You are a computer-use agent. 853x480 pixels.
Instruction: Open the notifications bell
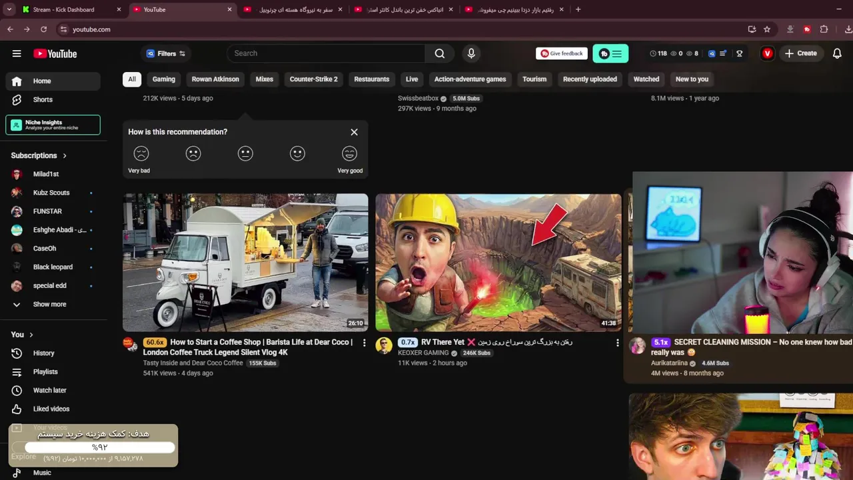click(x=838, y=53)
